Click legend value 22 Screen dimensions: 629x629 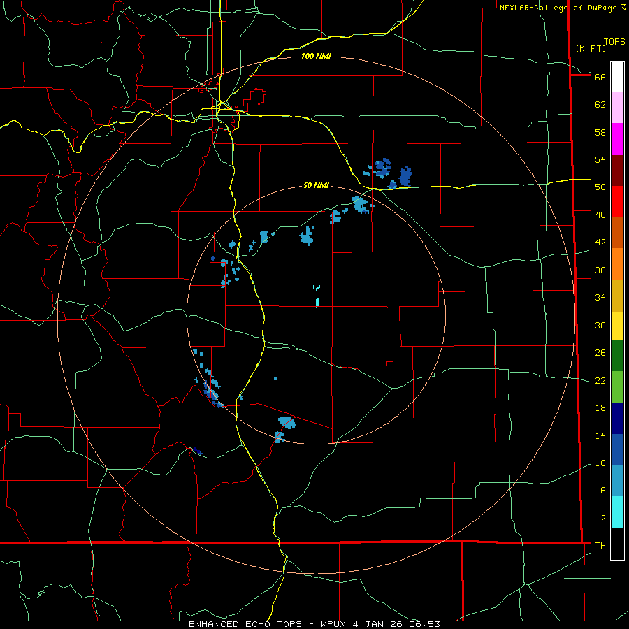pyautogui.click(x=600, y=381)
